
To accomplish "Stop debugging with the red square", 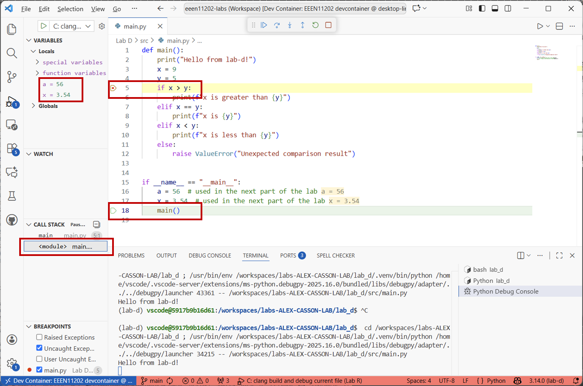I will click(x=328, y=25).
